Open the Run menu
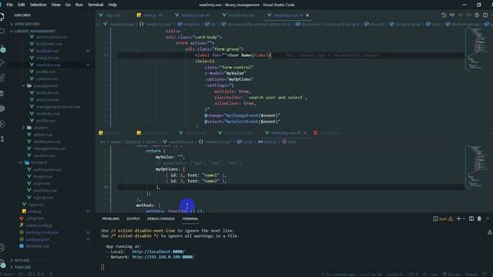Screen dimensions: 493x277 coord(79,5)
